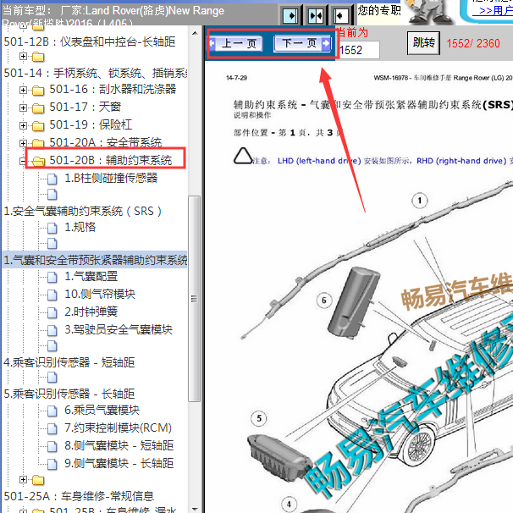The width and height of the screenshot is (513, 513).
Task: Click the page number field showing 1552
Action: (359, 50)
